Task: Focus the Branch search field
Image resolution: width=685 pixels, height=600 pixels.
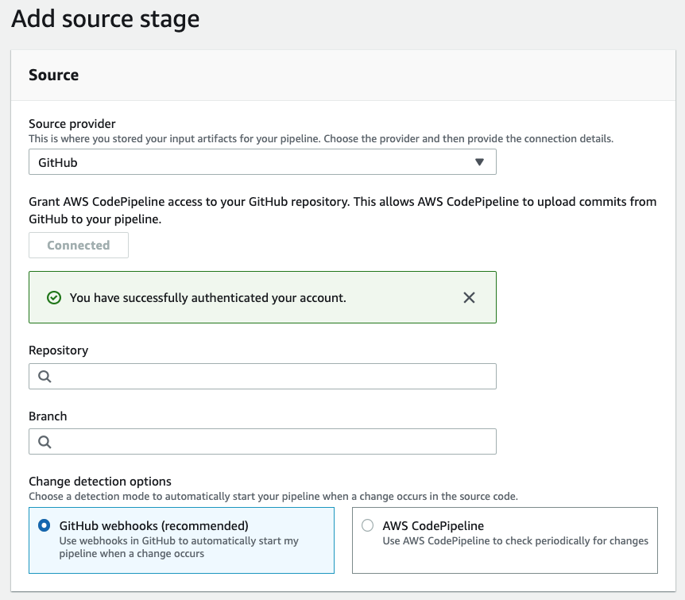Action: pos(270,442)
